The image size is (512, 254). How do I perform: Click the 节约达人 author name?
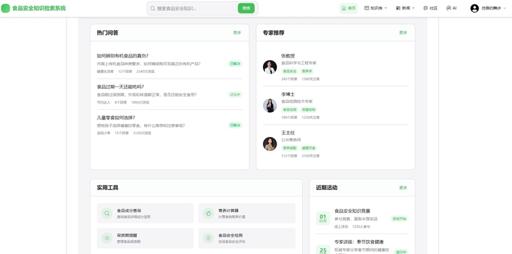tap(104, 102)
